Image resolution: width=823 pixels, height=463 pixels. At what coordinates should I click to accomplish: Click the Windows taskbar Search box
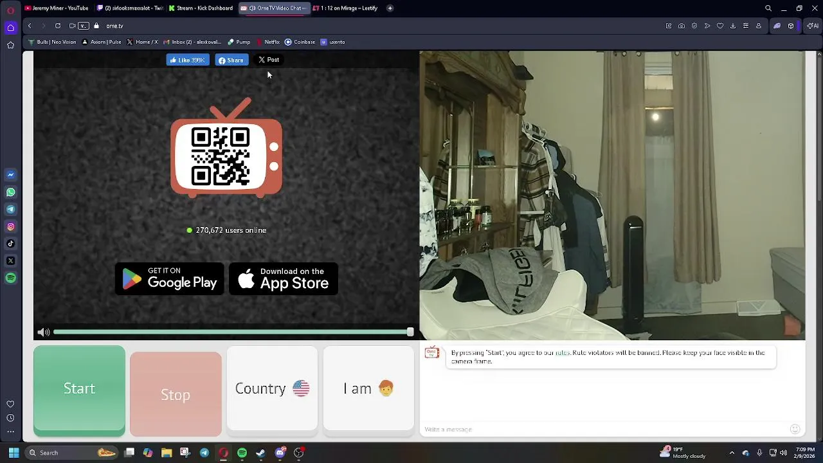pyautogui.click(x=72, y=453)
